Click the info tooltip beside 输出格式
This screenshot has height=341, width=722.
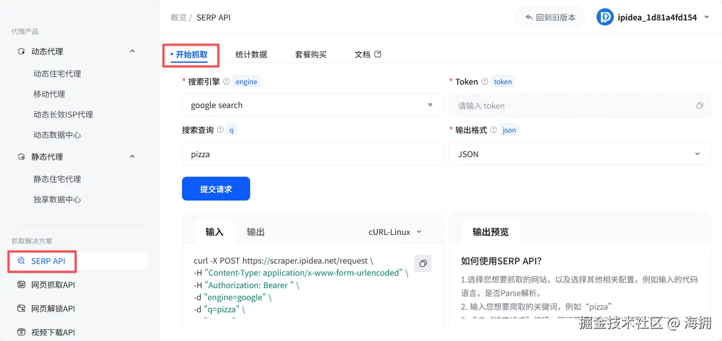point(494,130)
